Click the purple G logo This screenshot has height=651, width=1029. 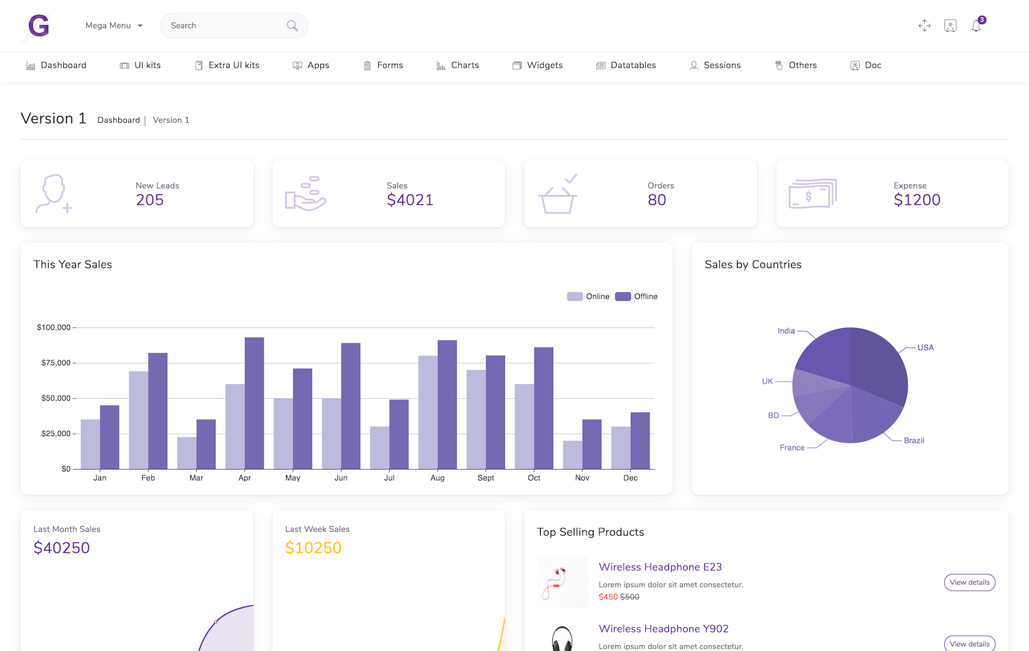tap(39, 26)
